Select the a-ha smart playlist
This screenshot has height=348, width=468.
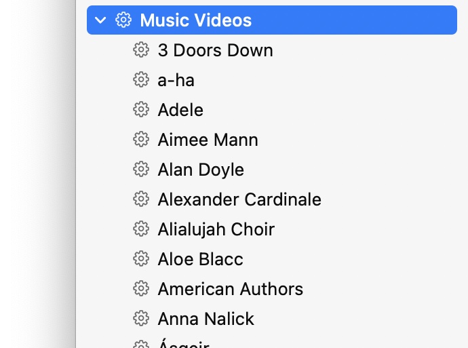tap(176, 80)
